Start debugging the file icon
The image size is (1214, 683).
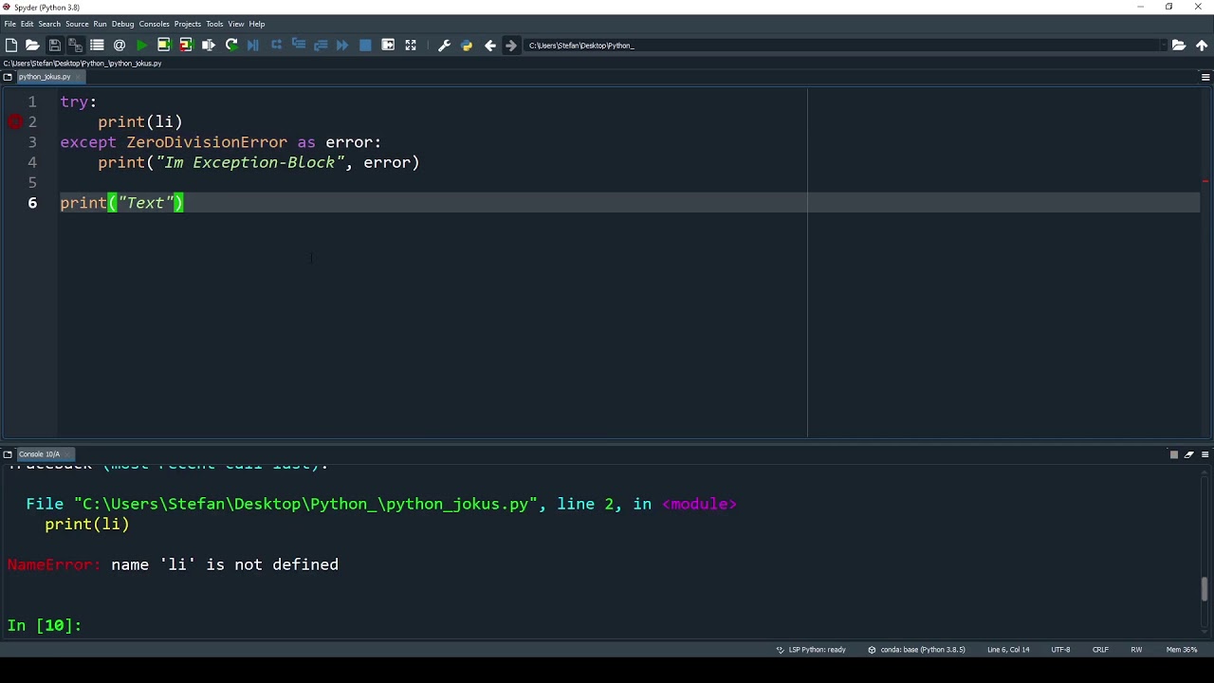click(x=253, y=45)
